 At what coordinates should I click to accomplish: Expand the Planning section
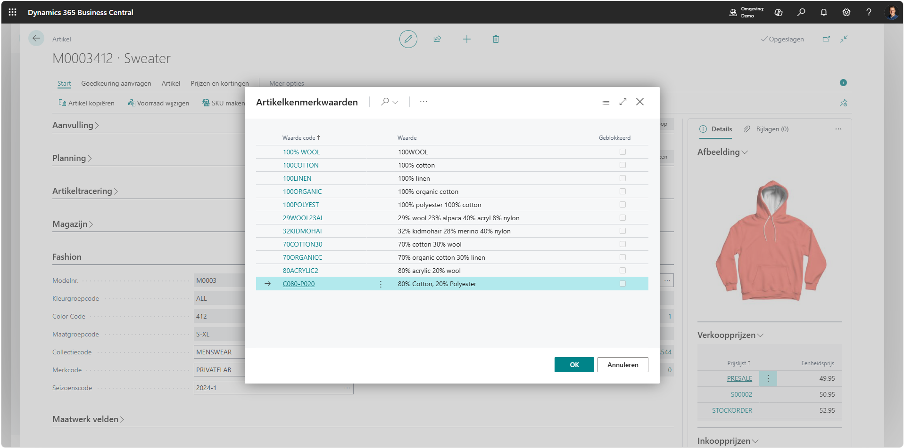(x=72, y=158)
